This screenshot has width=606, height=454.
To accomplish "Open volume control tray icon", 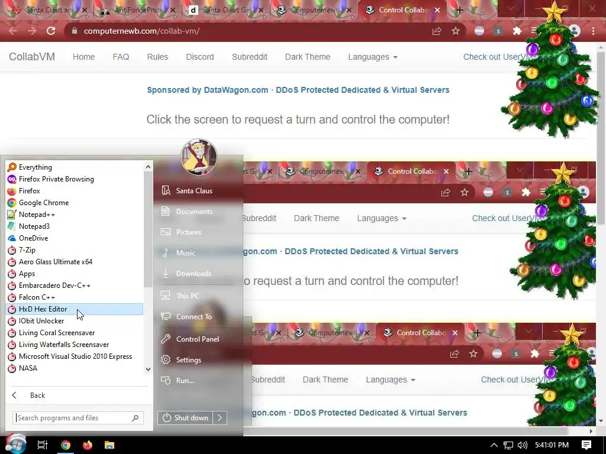I will pyautogui.click(x=522, y=445).
